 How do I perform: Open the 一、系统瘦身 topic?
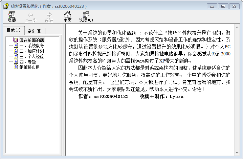[x=31, y=46]
